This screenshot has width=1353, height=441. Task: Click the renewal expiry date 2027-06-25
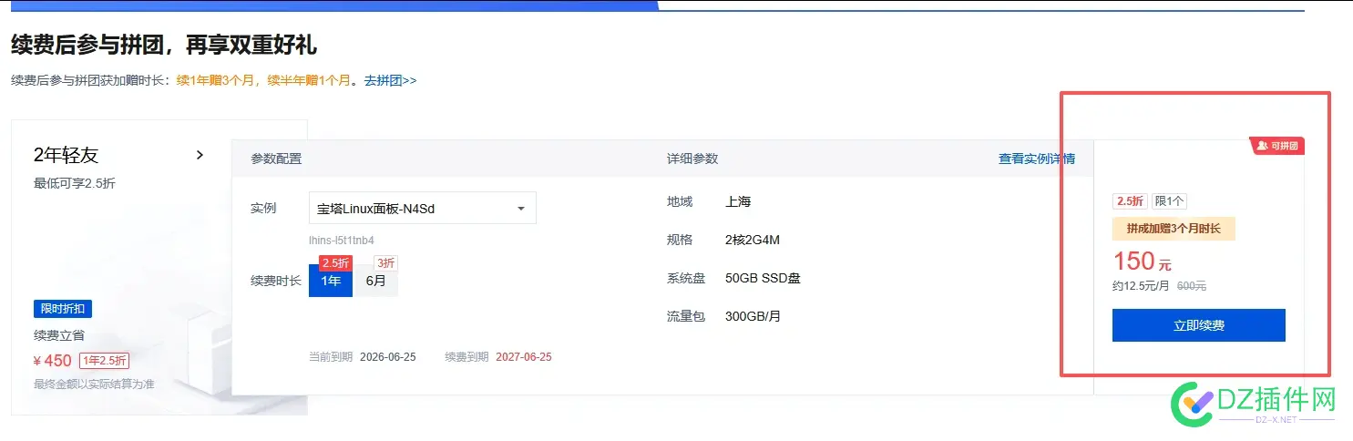coord(524,357)
